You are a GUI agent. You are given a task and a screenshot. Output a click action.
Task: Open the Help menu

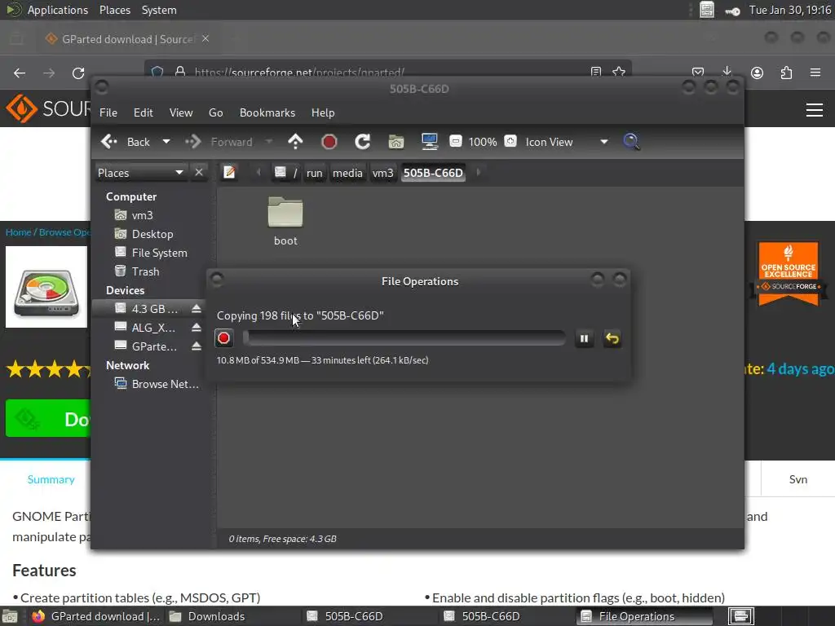pos(323,112)
